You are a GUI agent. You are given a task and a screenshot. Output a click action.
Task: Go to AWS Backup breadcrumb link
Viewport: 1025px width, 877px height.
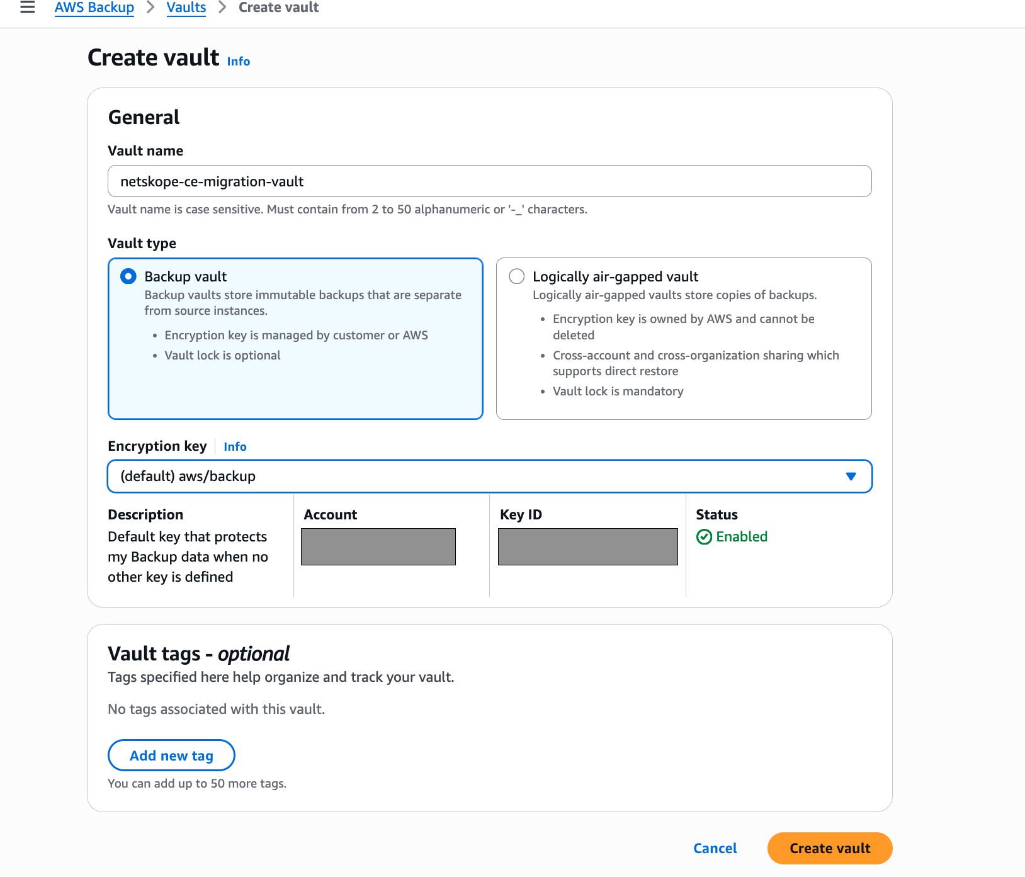(94, 8)
